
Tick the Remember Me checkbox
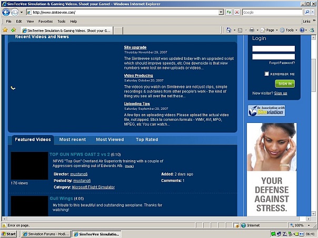click(x=266, y=74)
